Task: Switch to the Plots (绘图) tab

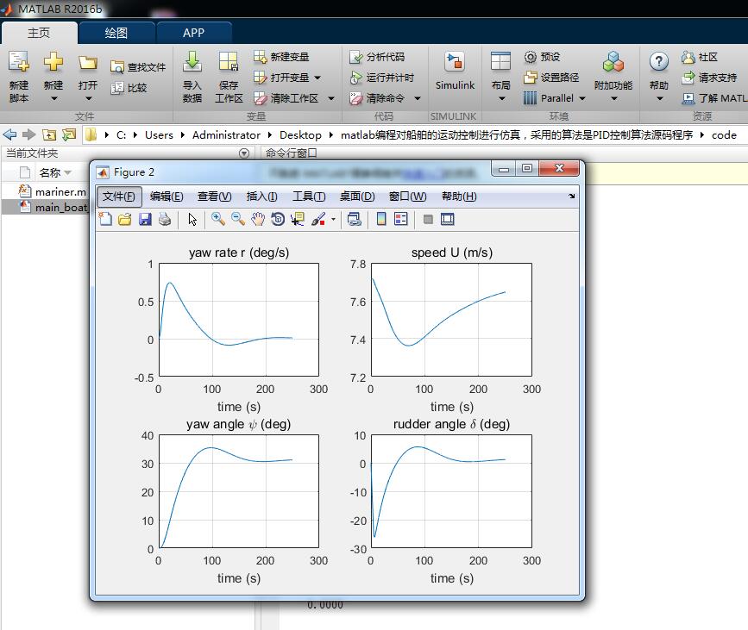Action: pyautogui.click(x=116, y=33)
